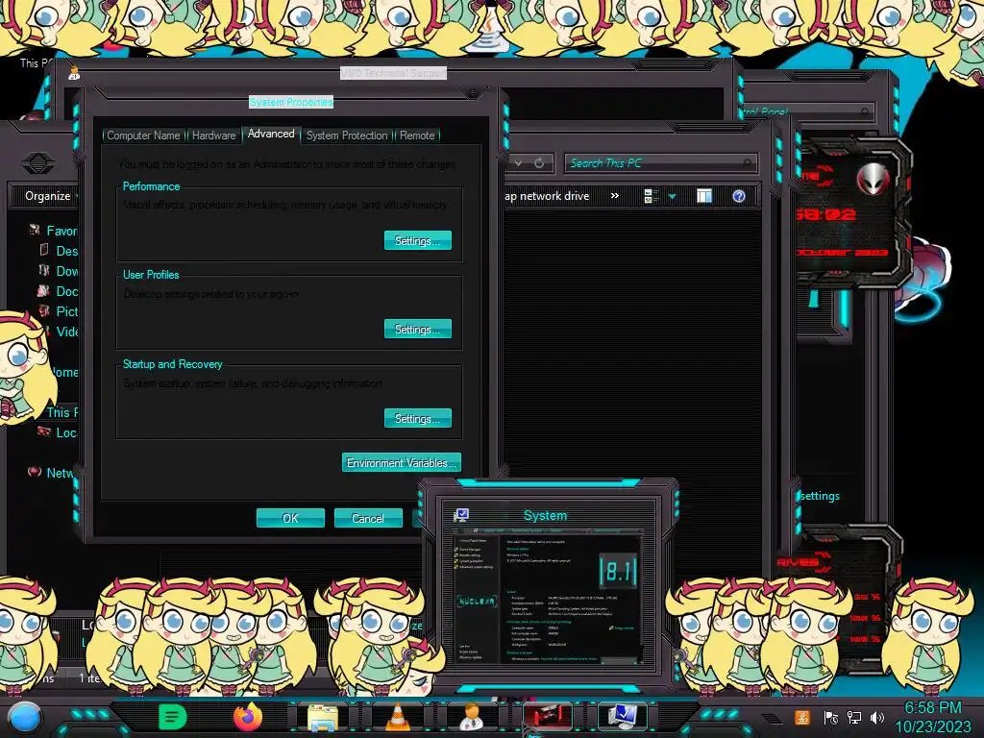This screenshot has height=738, width=984.
Task: Open the Organize menu in explorer
Action: coord(49,196)
